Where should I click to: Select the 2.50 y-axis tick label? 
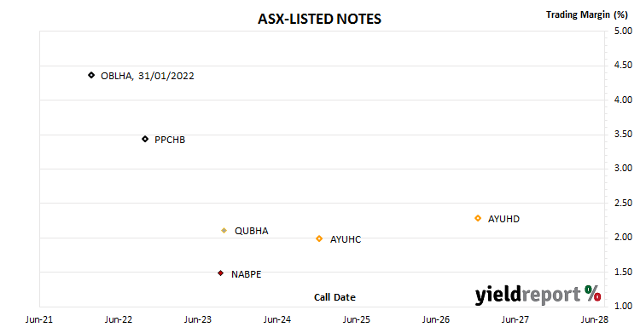click(623, 203)
